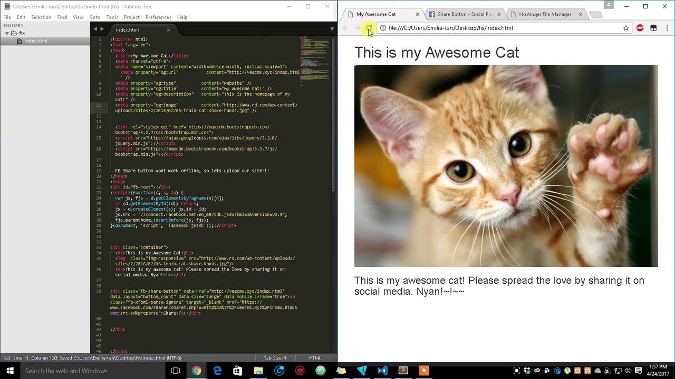The width and height of the screenshot is (675, 379).
Task: Open the Find menu
Action: pos(62,17)
